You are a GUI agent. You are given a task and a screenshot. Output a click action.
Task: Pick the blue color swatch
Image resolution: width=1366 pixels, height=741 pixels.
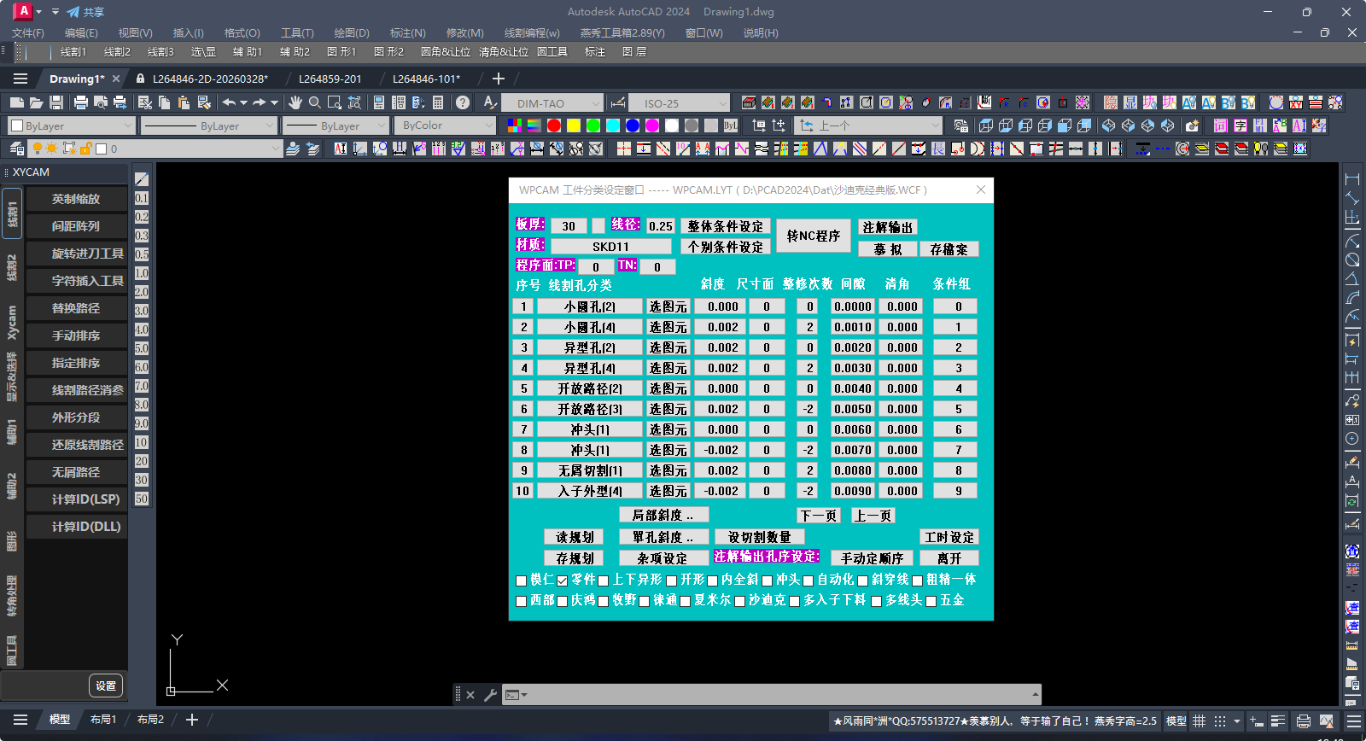point(633,125)
